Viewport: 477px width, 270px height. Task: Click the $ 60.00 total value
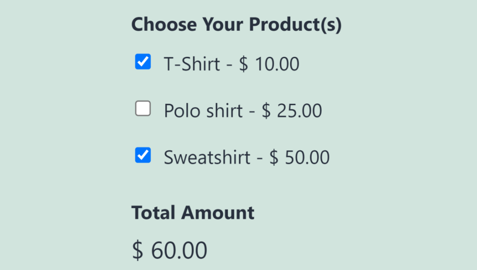(169, 250)
